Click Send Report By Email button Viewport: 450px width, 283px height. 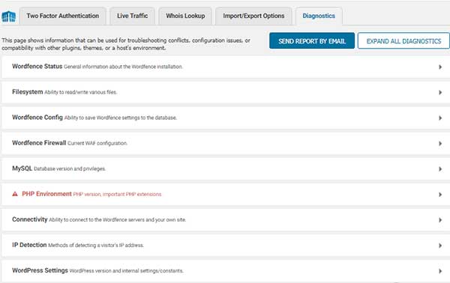[x=312, y=41]
